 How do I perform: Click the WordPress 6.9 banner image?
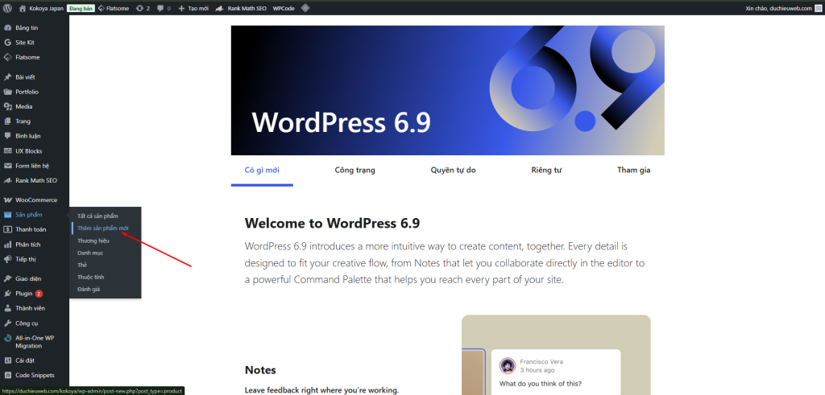coord(447,90)
